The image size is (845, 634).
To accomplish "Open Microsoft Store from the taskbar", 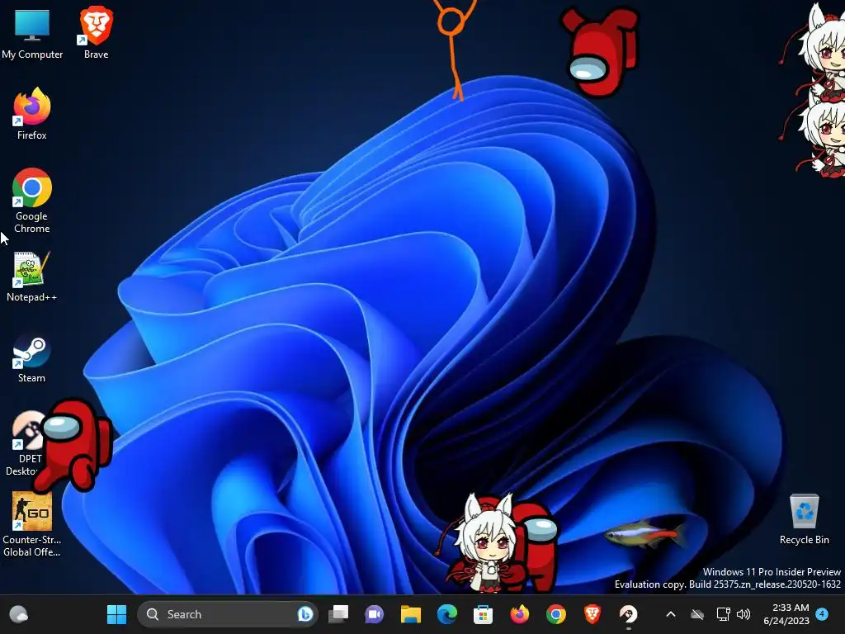I will click(x=483, y=614).
